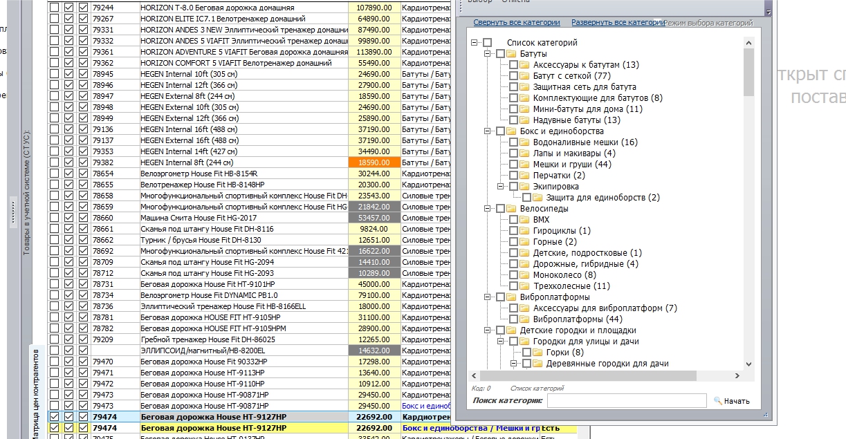
Task: Collapse the Батуты category node
Action: (x=488, y=54)
